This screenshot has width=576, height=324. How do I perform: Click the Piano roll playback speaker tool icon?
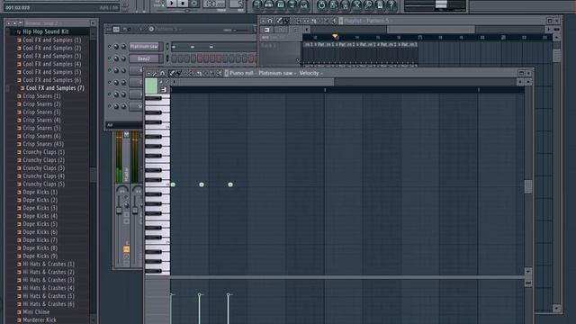pos(219,74)
